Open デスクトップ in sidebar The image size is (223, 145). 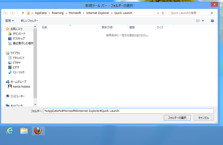(19, 39)
